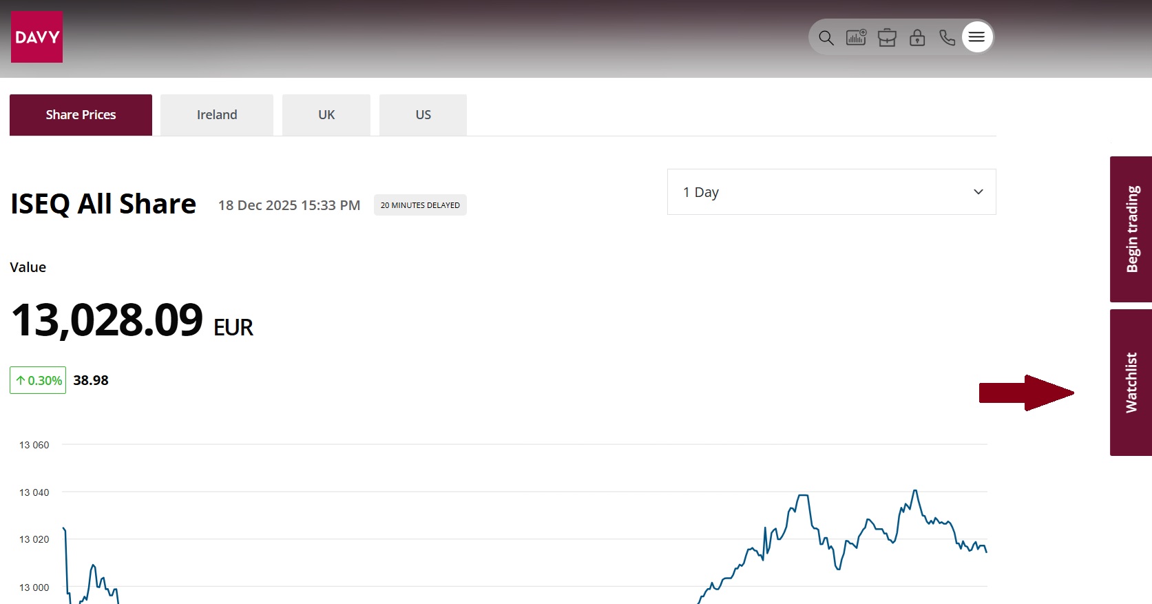Select the Share Prices tab
Image resolution: width=1152 pixels, height=604 pixels.
[x=81, y=115]
